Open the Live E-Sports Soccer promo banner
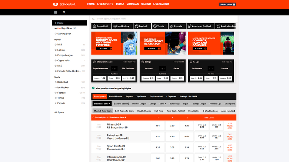 coord(211,43)
